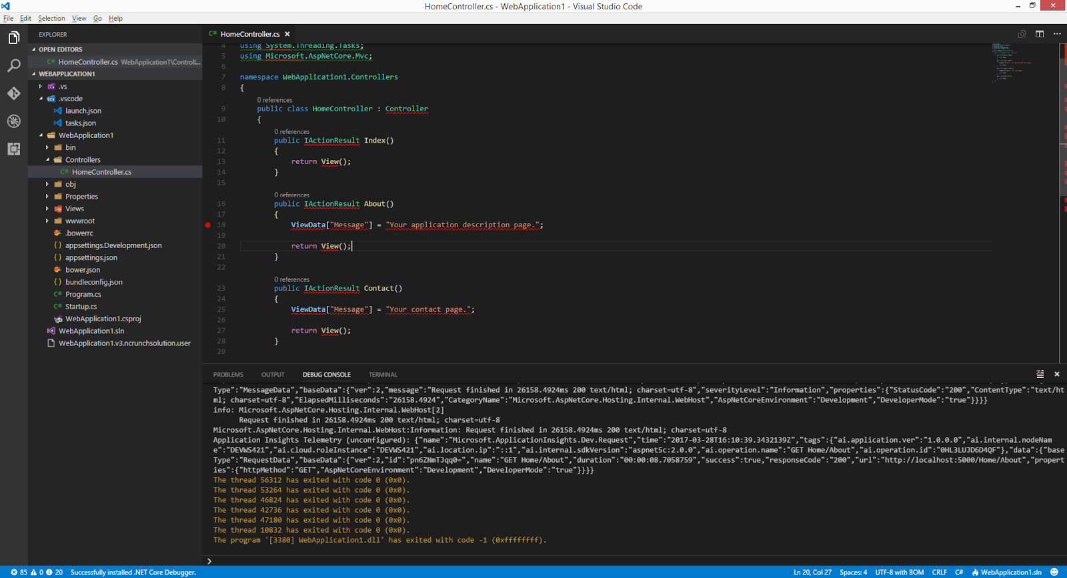Select the HomeController.cs editor tab
1067x578 pixels.
(249, 34)
